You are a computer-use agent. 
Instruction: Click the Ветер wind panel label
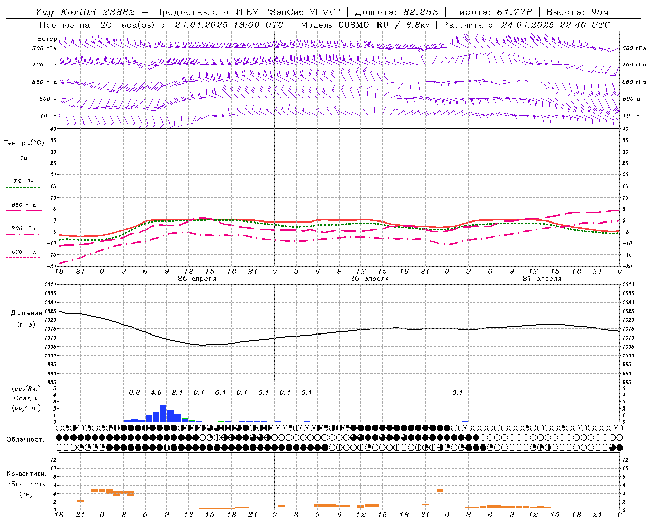click(47, 39)
